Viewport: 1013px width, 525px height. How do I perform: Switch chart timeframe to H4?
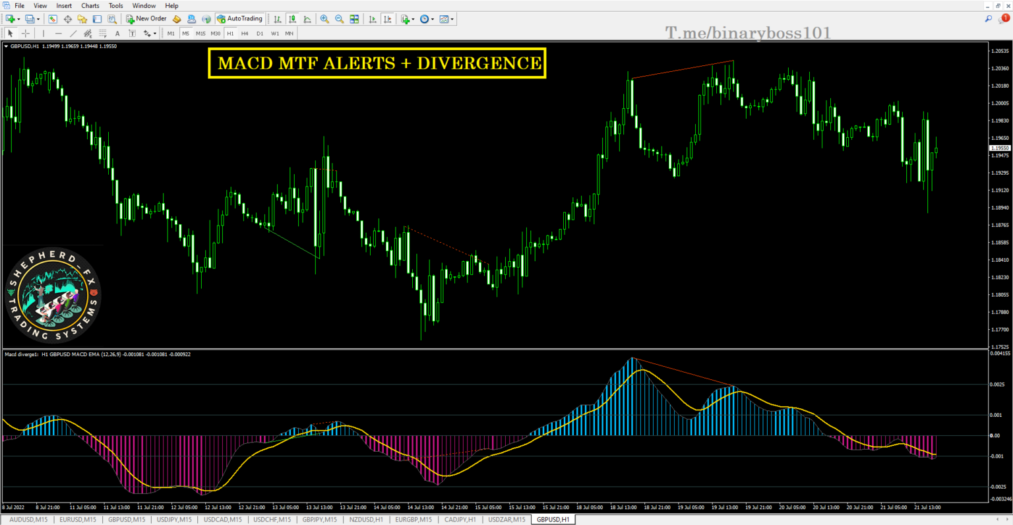point(244,33)
